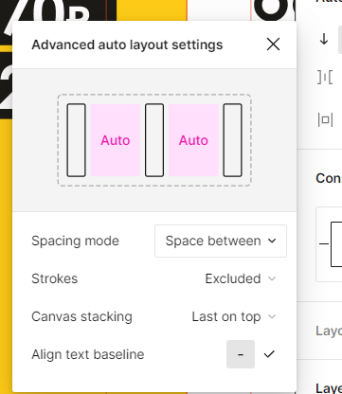Click the Advanced auto layout settings title

[x=127, y=45]
